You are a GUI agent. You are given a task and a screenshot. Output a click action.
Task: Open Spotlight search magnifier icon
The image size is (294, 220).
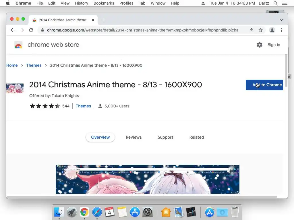(275, 3)
